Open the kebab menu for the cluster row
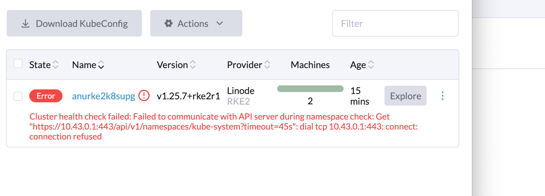Image resolution: width=545 pixels, height=196 pixels. coord(442,96)
